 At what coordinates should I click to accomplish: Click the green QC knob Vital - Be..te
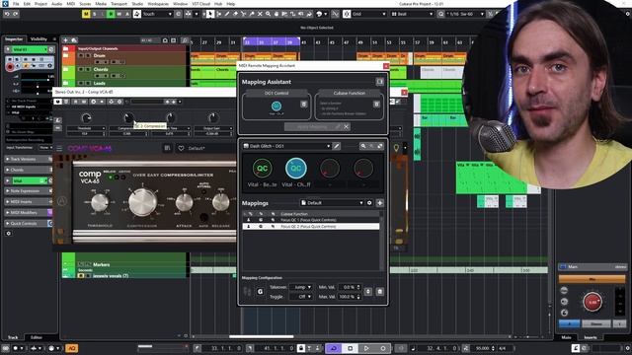(x=262, y=169)
